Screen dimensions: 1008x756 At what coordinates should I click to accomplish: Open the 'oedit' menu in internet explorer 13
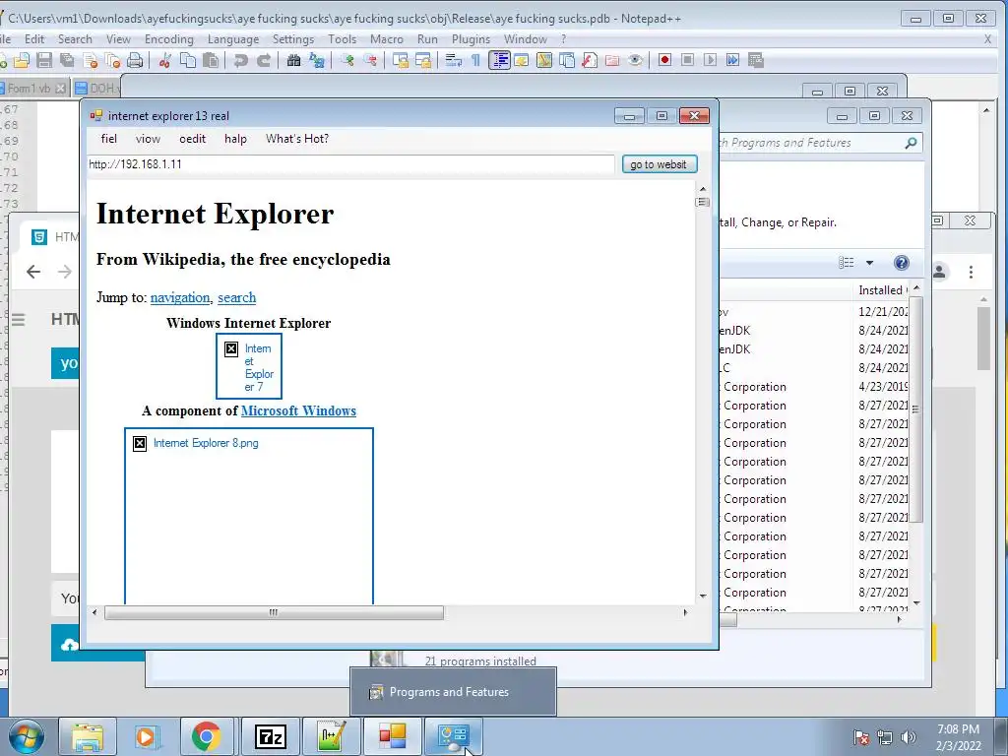(x=192, y=138)
